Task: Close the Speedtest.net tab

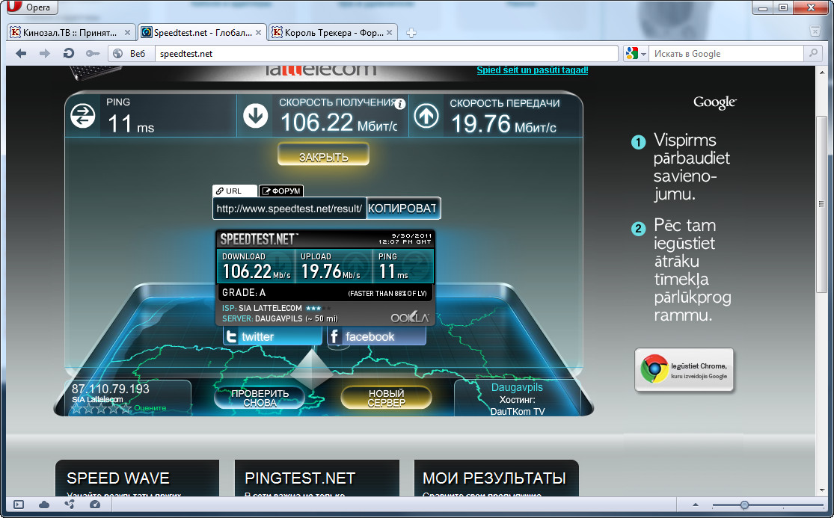Action: point(259,32)
